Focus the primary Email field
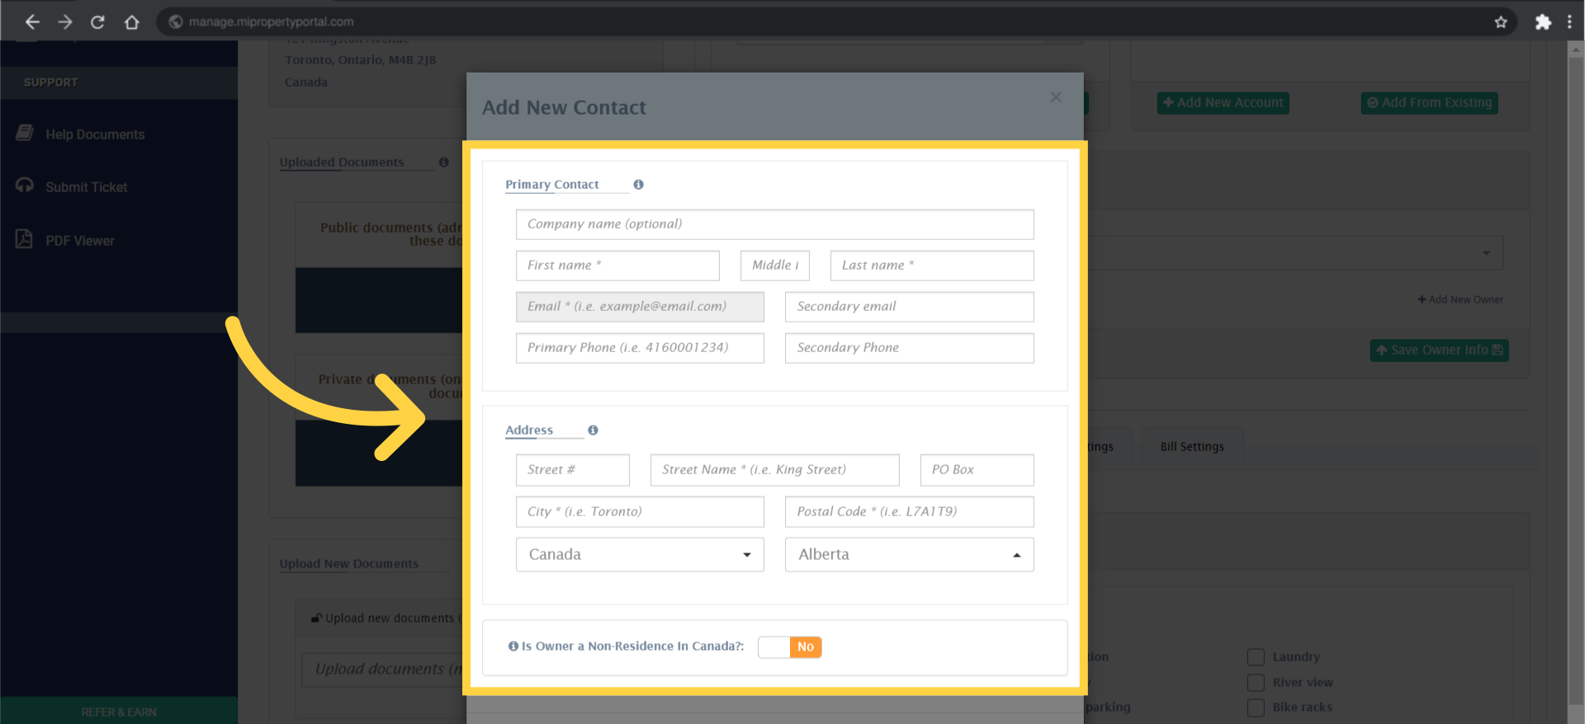This screenshot has height=724, width=1585. coord(640,307)
